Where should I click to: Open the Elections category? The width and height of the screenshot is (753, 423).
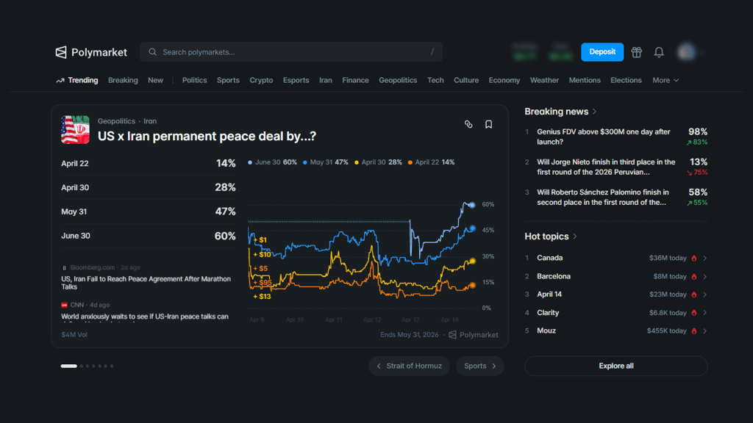point(626,80)
